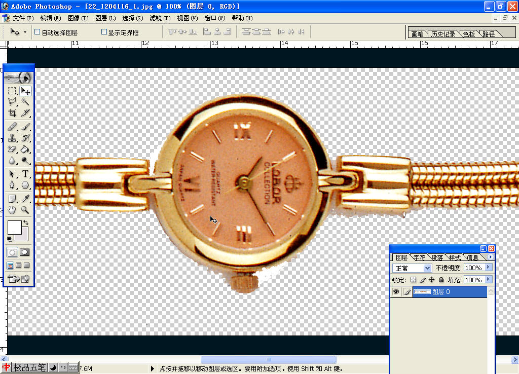Click the status bar info arrow
This screenshot has height=374, width=519.
[x=152, y=368]
